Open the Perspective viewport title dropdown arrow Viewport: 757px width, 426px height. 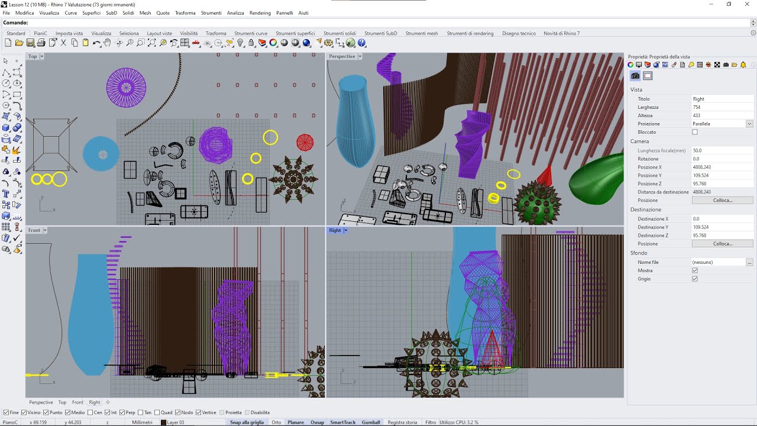click(x=360, y=56)
